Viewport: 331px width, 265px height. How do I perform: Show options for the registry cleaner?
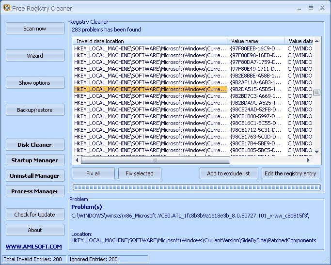(x=35, y=83)
